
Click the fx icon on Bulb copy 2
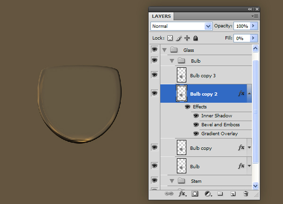click(241, 93)
